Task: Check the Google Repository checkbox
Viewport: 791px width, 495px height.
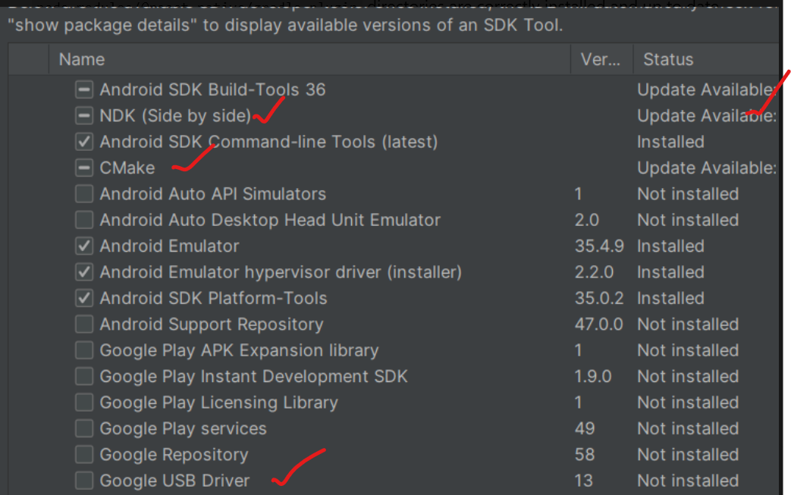Action: click(83, 455)
